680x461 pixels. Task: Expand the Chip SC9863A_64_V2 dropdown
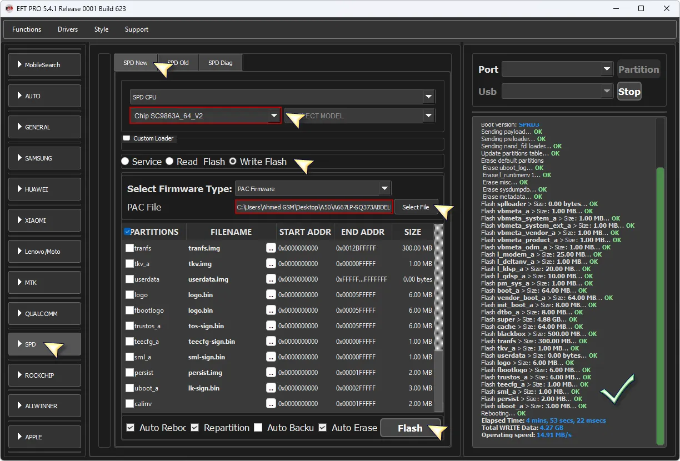tap(274, 116)
